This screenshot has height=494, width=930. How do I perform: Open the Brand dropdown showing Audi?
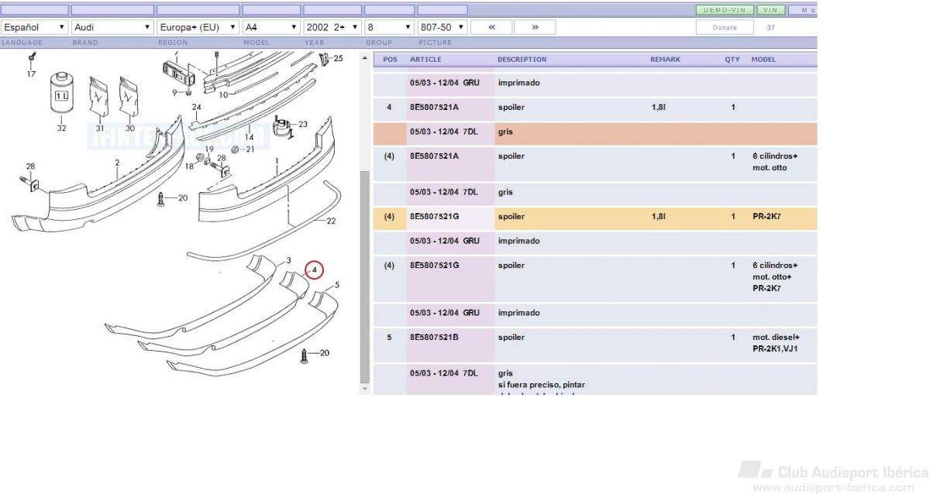(112, 27)
